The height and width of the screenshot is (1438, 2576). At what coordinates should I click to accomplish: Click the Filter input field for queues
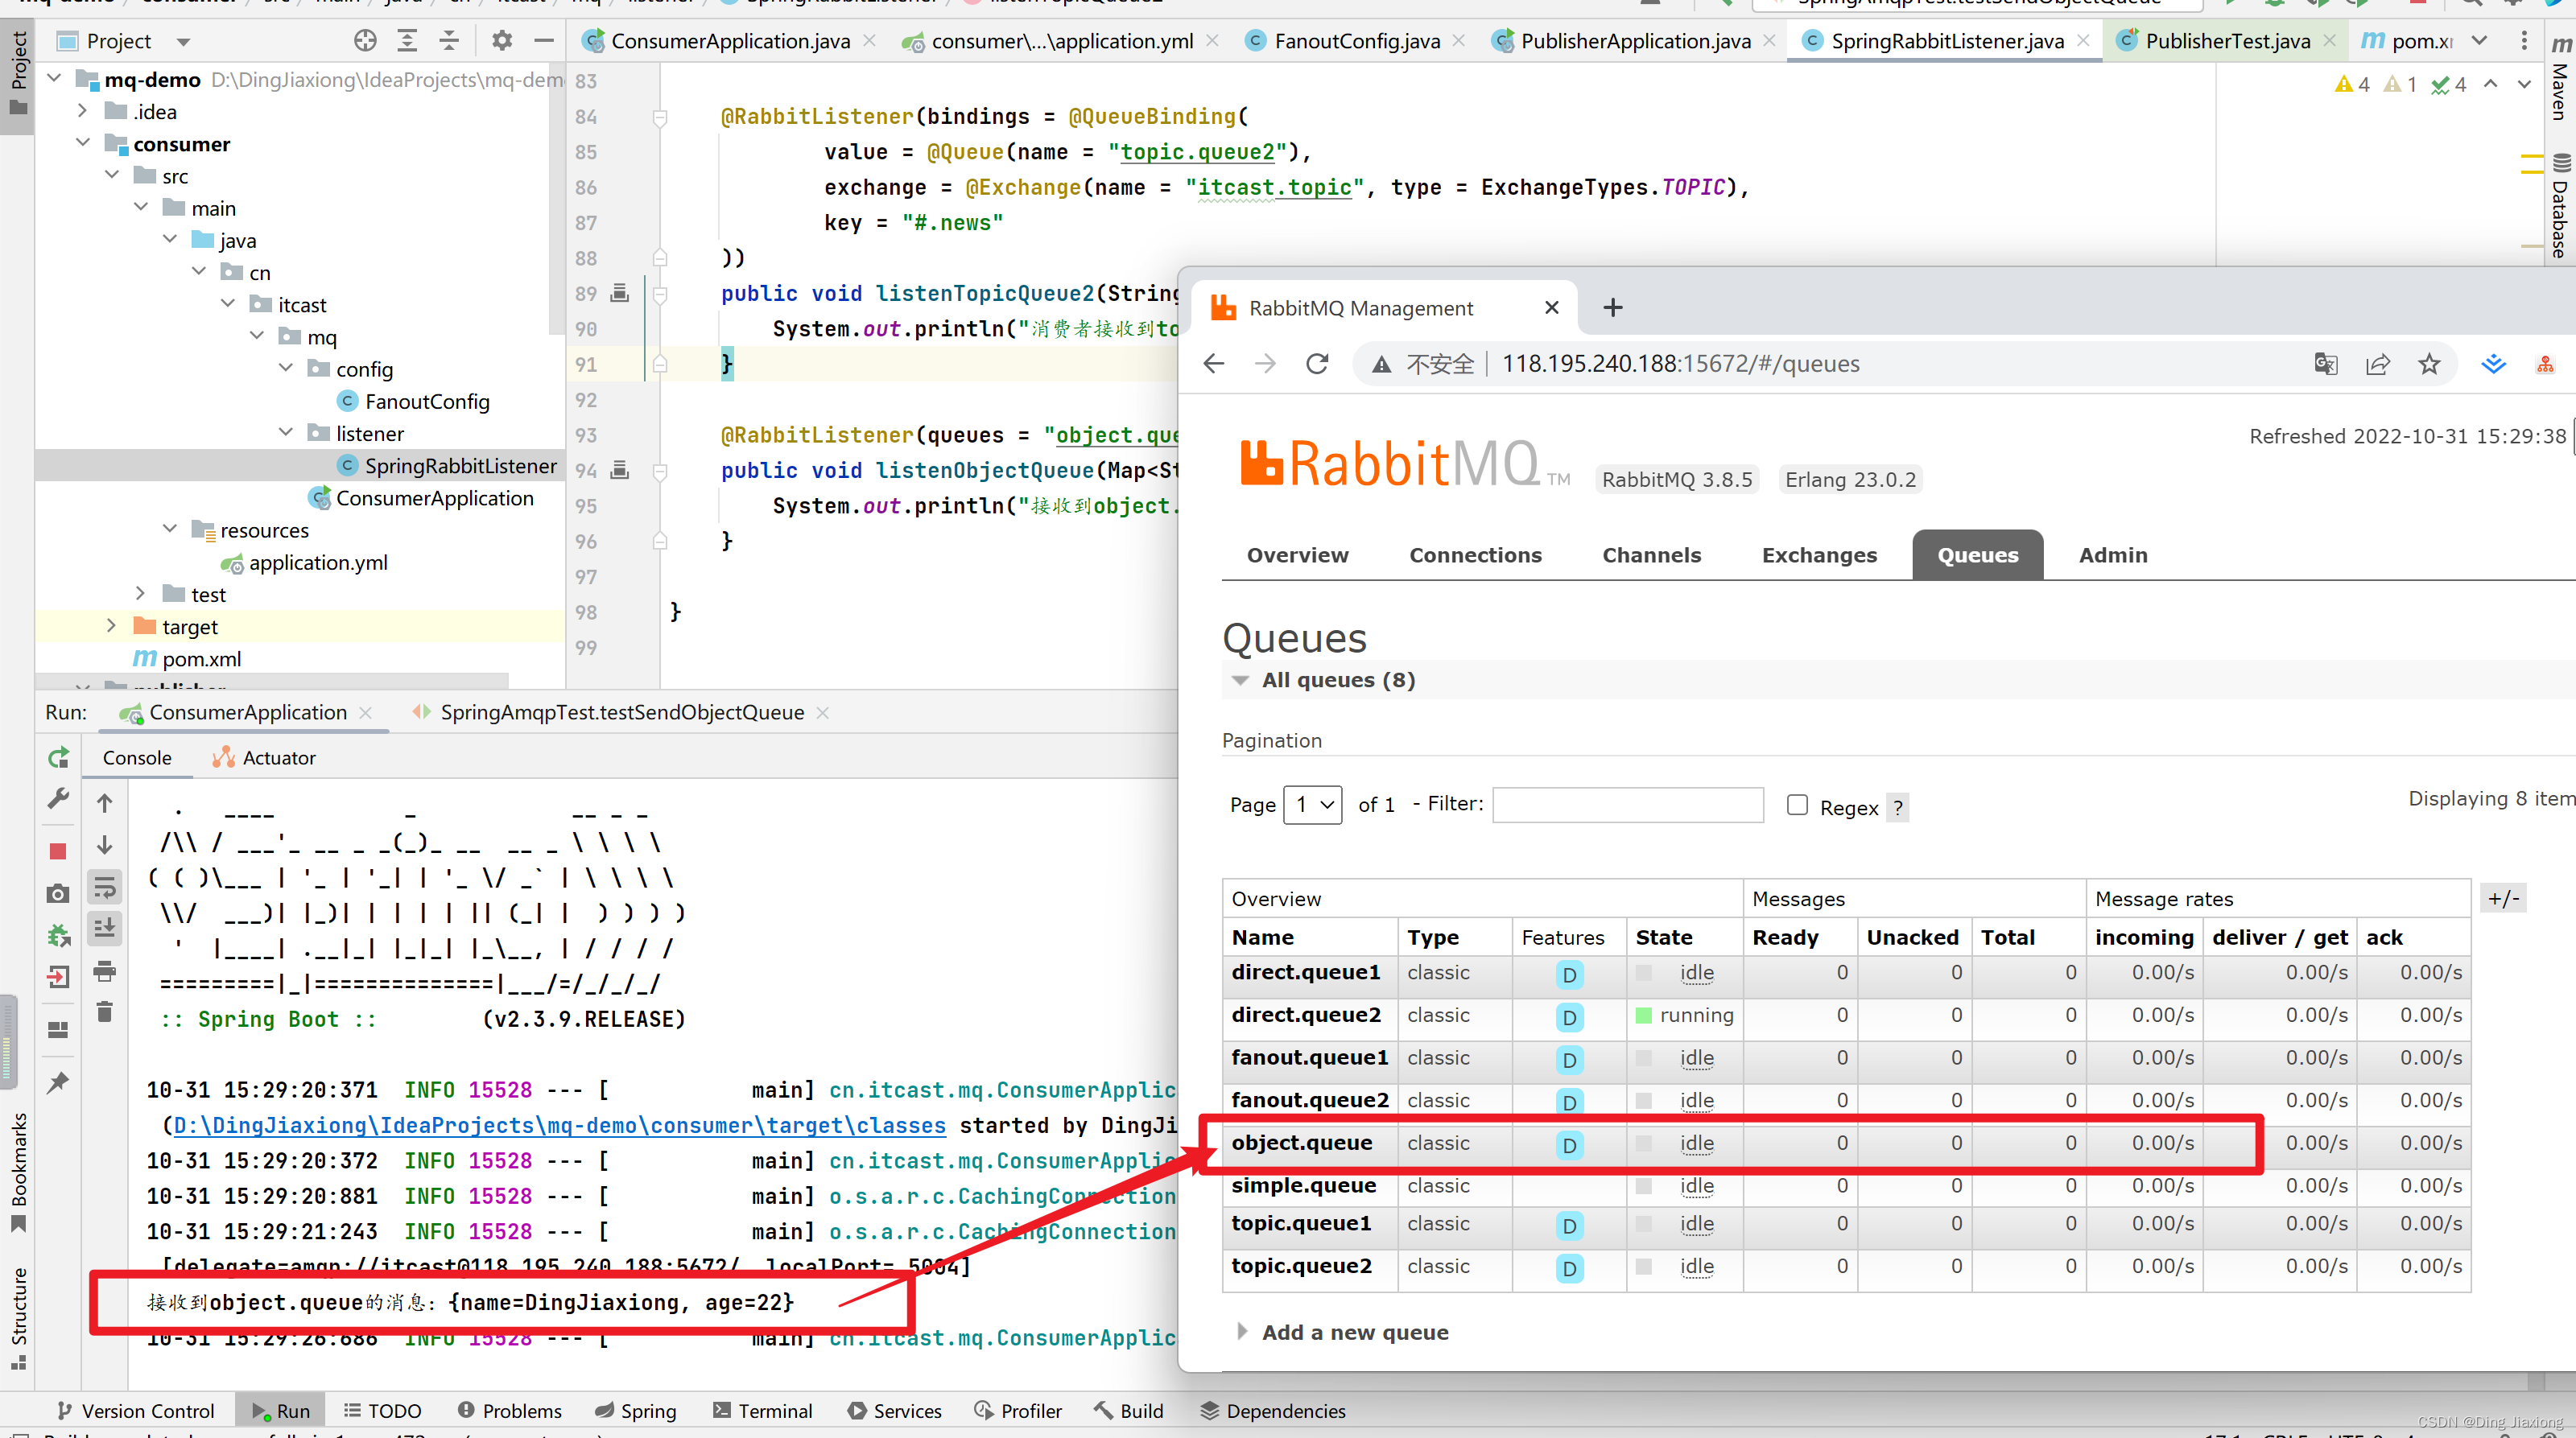(x=1626, y=805)
